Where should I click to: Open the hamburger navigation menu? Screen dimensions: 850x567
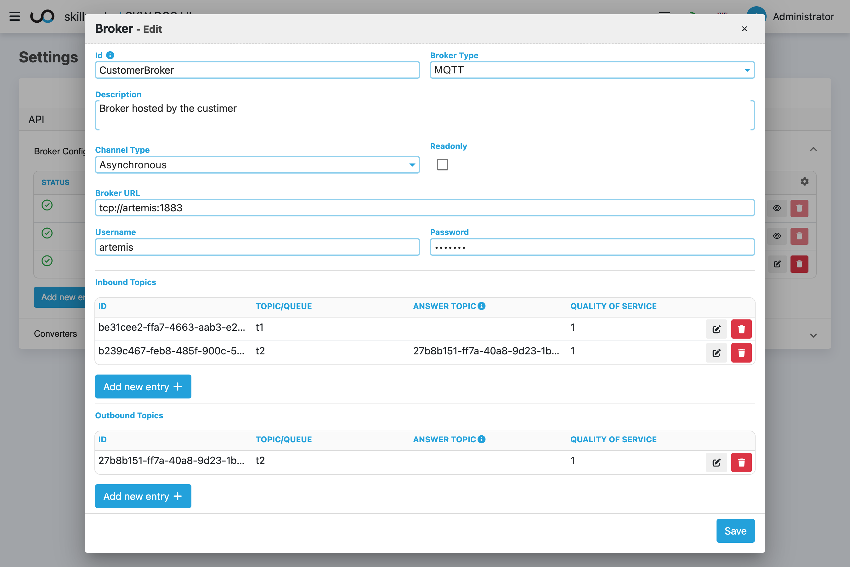point(14,16)
